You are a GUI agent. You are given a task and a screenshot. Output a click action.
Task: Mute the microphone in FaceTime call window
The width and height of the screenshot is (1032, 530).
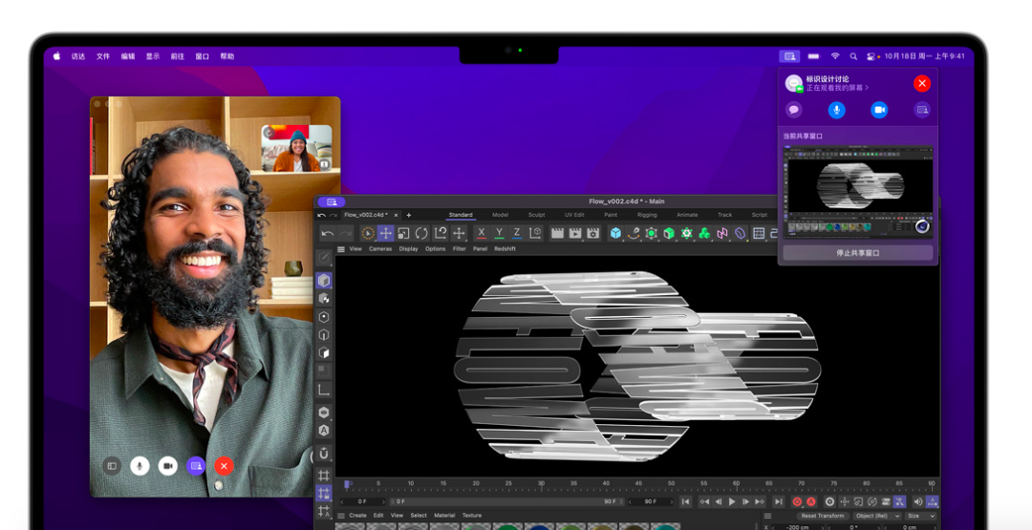click(140, 465)
